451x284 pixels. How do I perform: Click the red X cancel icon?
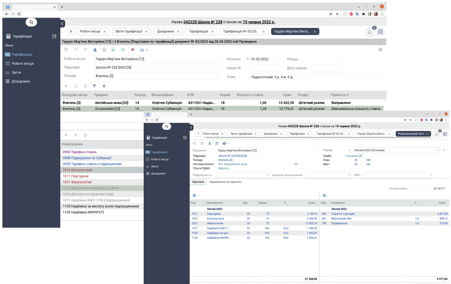tap(133, 50)
